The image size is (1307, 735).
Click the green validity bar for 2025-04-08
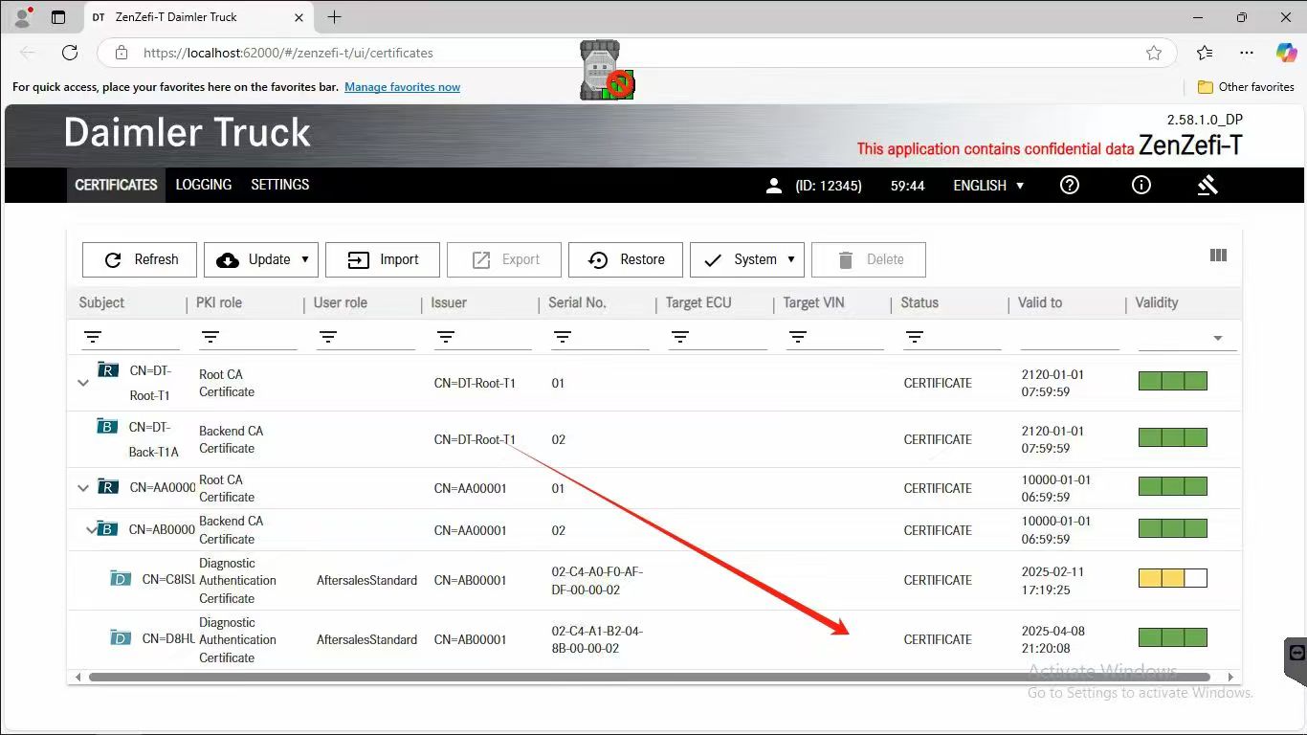[1172, 637]
